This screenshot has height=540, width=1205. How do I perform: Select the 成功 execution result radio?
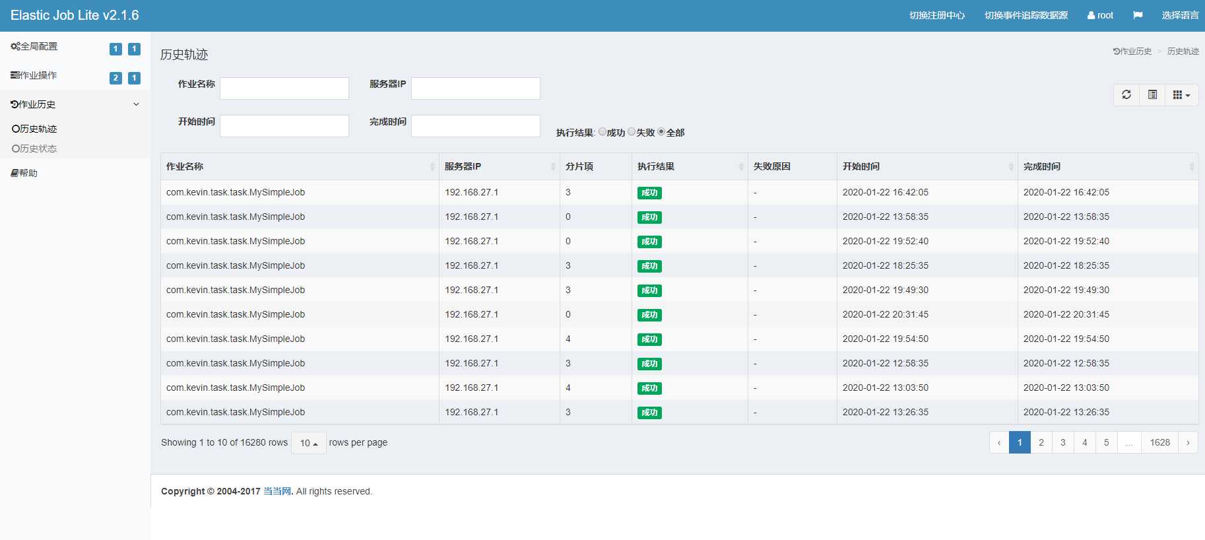pyautogui.click(x=602, y=131)
